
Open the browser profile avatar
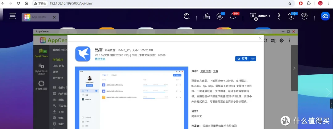[x=320, y=3]
